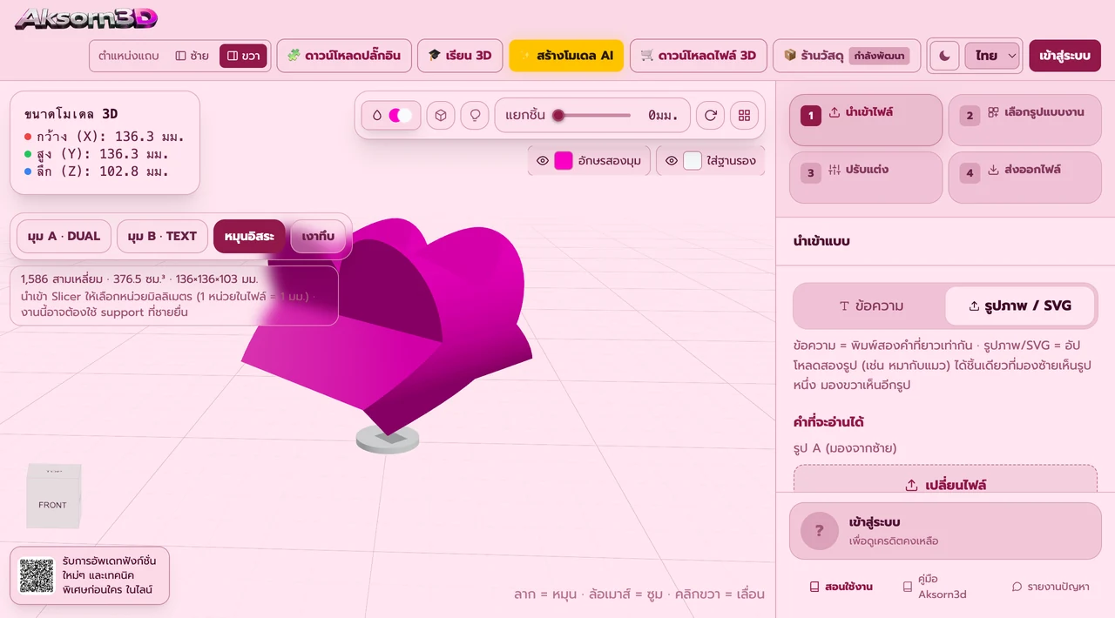Screen dimensions: 1115x618
Task: Set sidebar position to ซ้าย (left)
Action: pos(192,55)
